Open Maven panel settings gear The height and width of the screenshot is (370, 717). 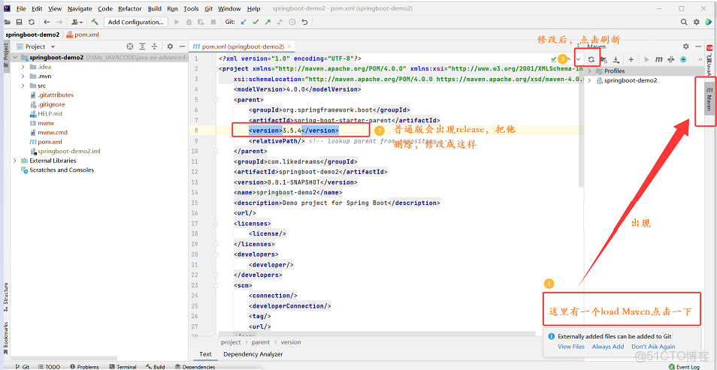(686, 47)
